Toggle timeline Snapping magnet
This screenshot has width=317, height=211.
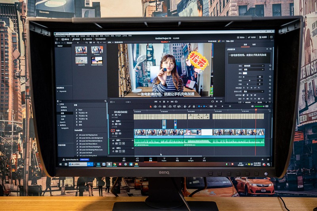(185, 106)
